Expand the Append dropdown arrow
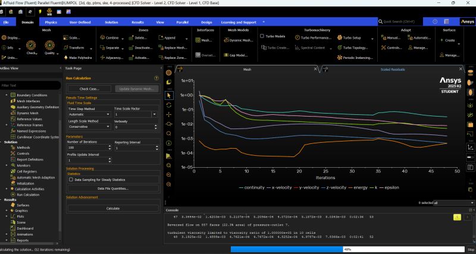Screen dimensions: 476x254 (x=186, y=39)
